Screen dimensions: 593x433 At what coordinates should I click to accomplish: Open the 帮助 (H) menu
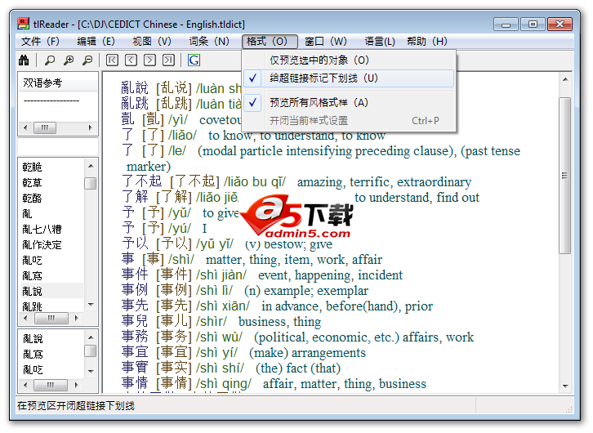coord(427,41)
